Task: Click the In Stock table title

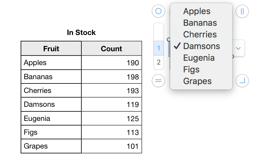Action: pos(81,33)
